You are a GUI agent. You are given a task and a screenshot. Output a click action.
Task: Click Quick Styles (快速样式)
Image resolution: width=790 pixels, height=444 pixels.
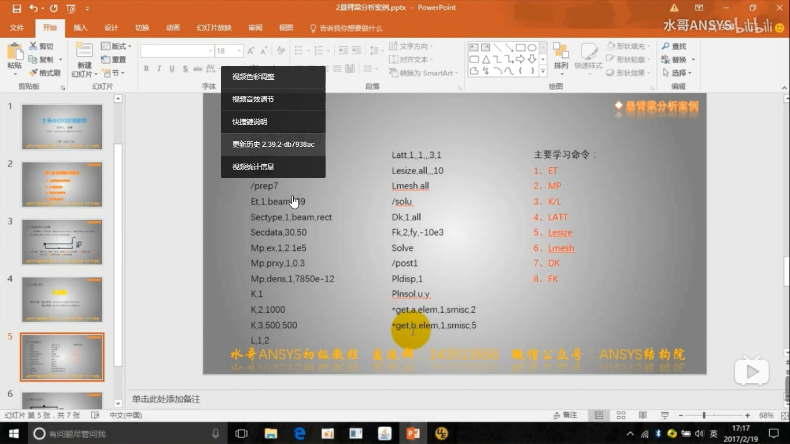(589, 58)
